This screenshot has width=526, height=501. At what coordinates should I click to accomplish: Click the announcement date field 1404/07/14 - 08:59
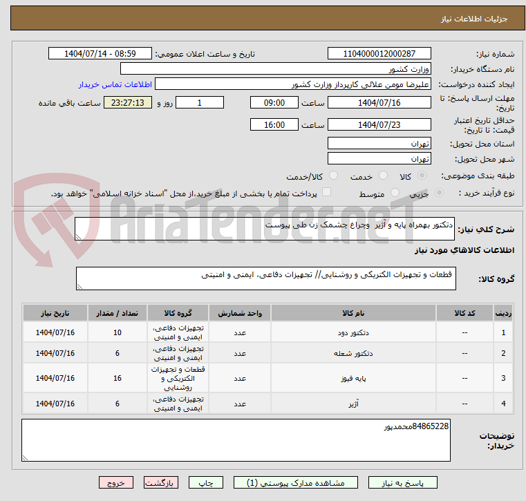100,54
